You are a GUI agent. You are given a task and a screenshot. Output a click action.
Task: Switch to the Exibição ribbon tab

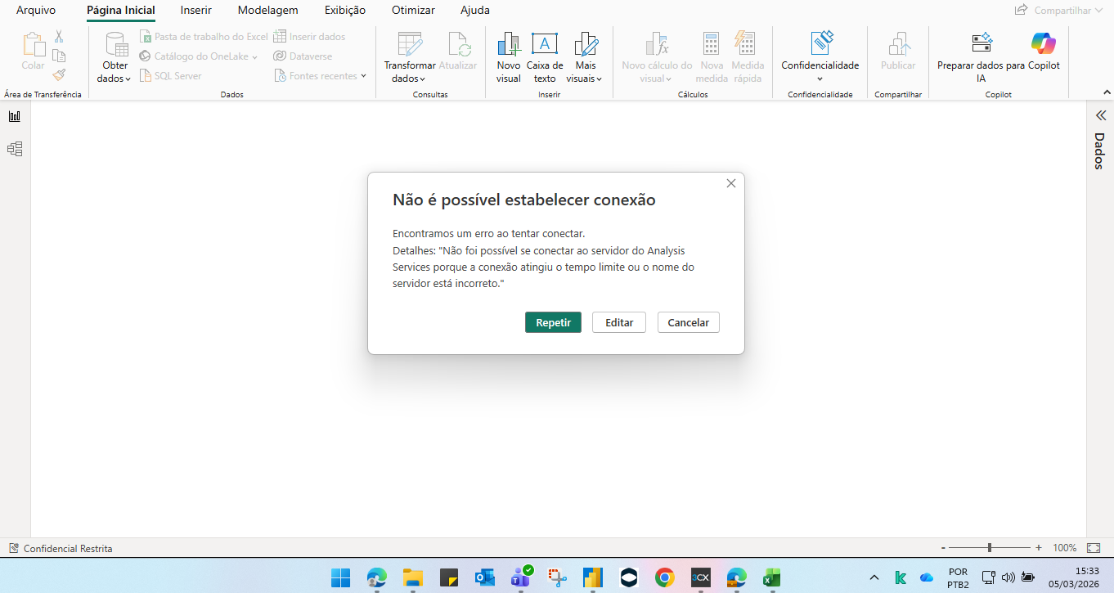pos(344,10)
